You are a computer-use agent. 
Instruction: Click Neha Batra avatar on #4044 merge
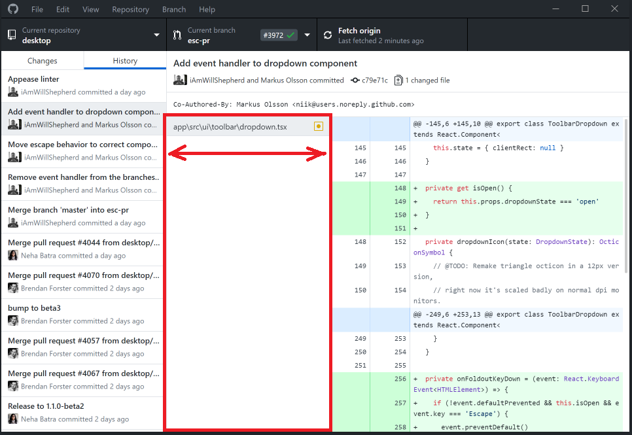point(13,255)
